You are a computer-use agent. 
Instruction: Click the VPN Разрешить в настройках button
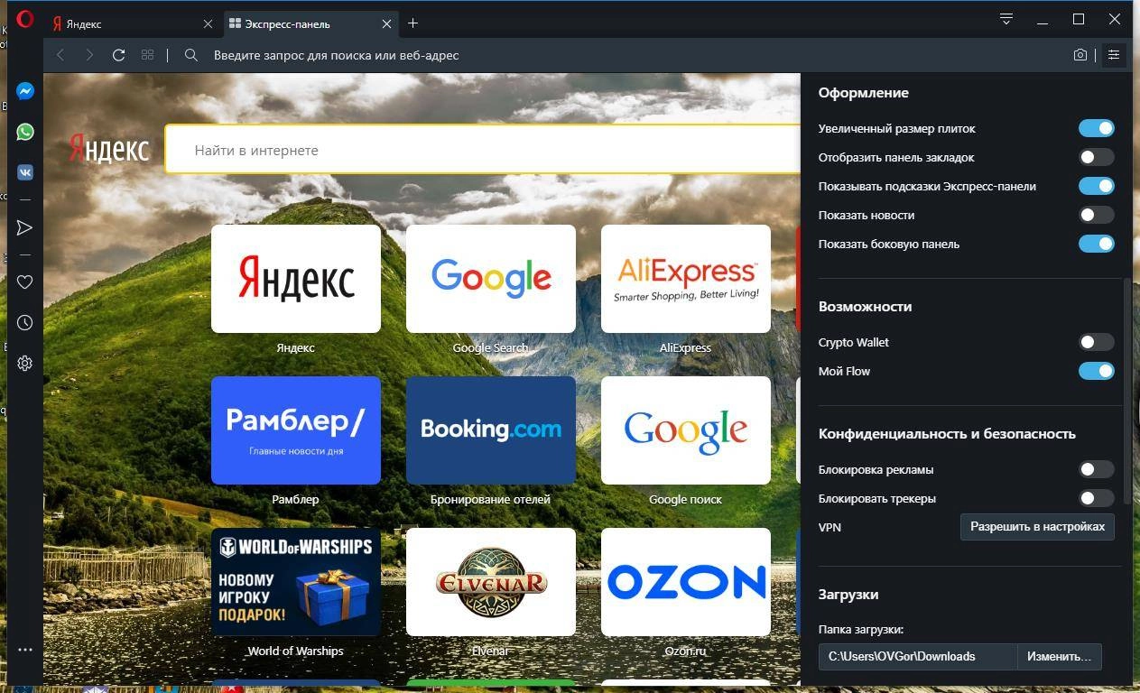[1037, 526]
